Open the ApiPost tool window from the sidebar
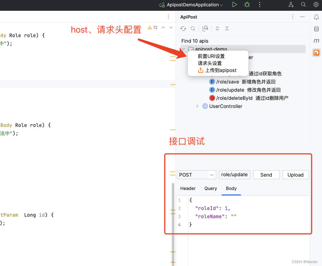The image size is (322, 266). (316, 52)
